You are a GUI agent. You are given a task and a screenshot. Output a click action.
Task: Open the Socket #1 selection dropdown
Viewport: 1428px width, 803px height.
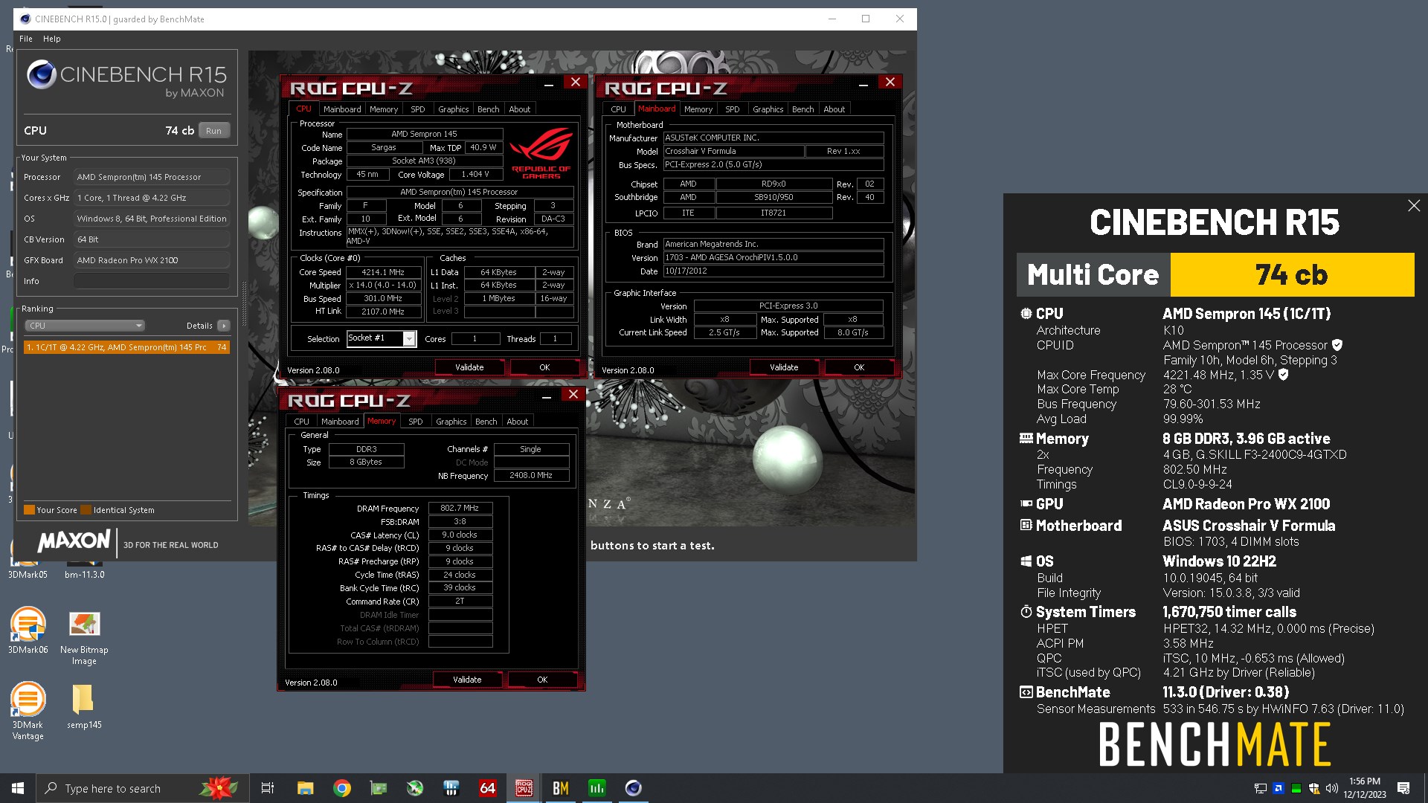(382, 338)
